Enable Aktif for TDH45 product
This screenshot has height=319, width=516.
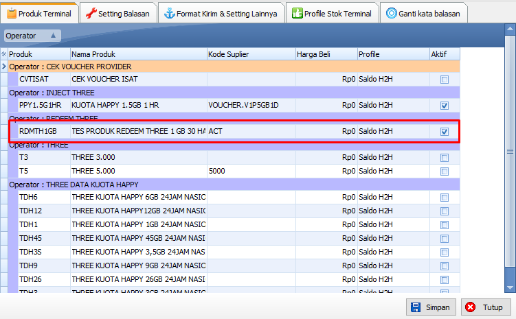(445, 239)
